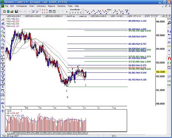Click the chart A mode icon
The image size is (172, 138).
point(37,11)
